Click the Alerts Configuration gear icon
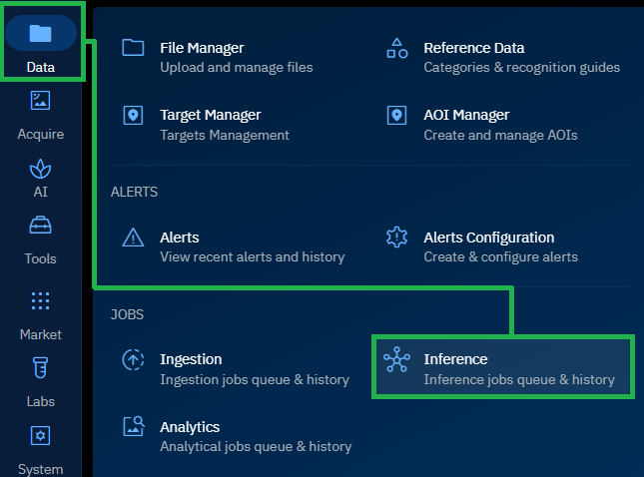 point(396,238)
